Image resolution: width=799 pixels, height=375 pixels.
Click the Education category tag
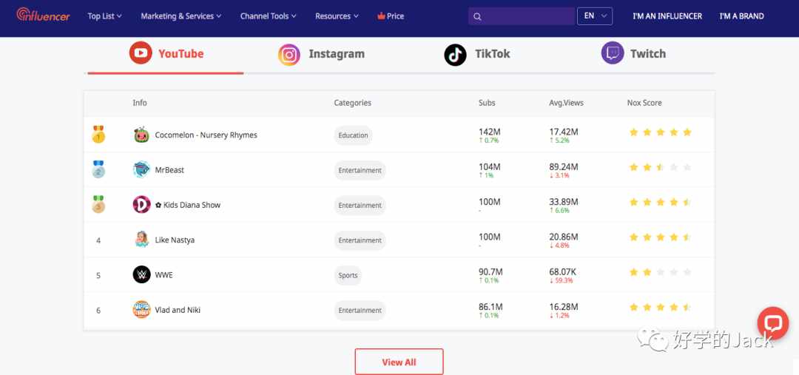[353, 135]
